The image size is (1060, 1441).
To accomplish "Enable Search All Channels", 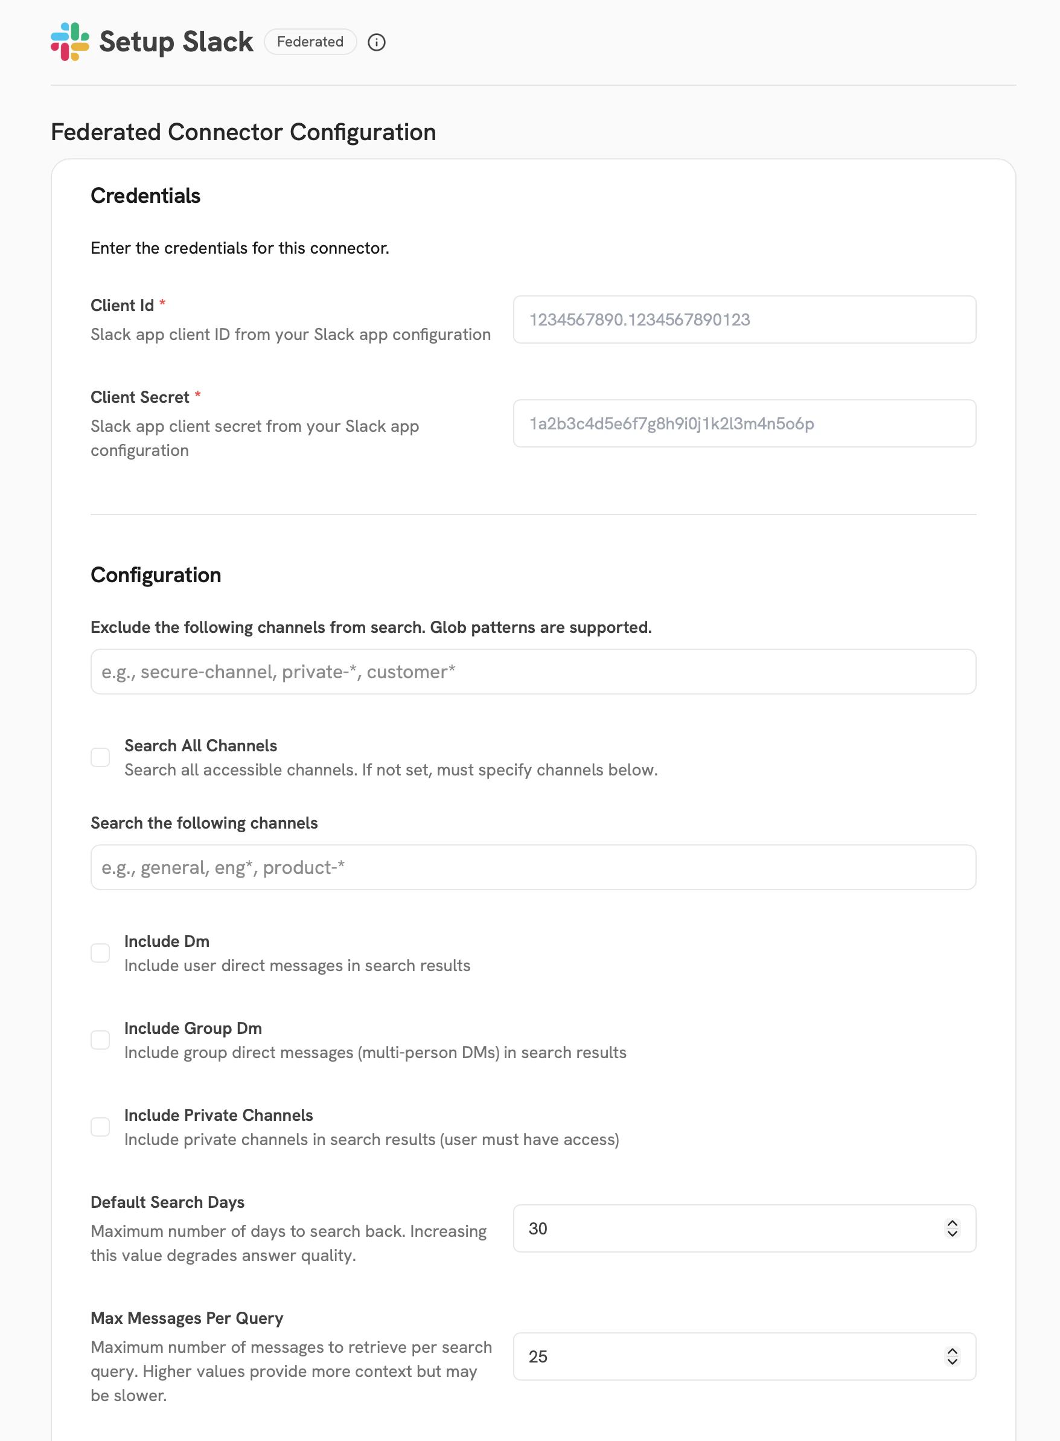I will (x=100, y=757).
